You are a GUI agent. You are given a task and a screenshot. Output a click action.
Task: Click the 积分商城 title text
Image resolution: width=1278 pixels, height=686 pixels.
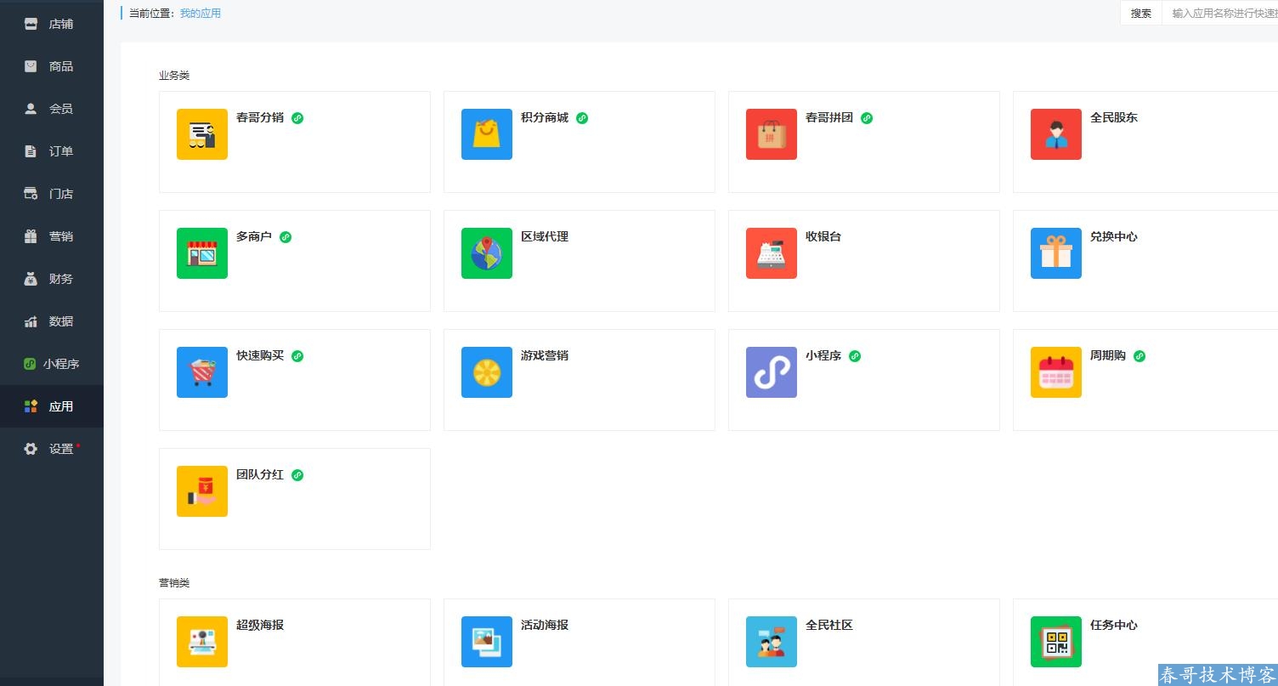545,117
